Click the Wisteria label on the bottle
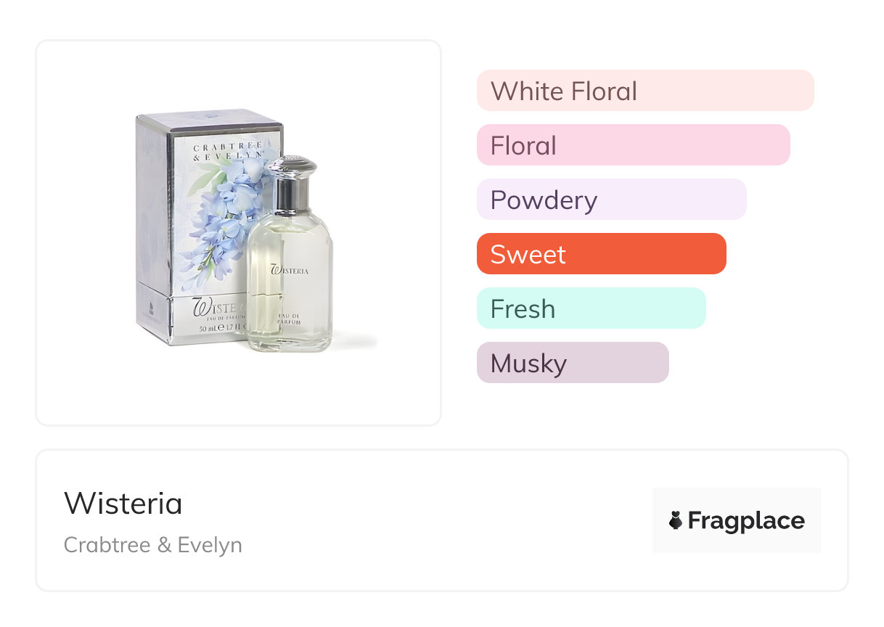The height and width of the screenshot is (627, 884). (x=290, y=270)
